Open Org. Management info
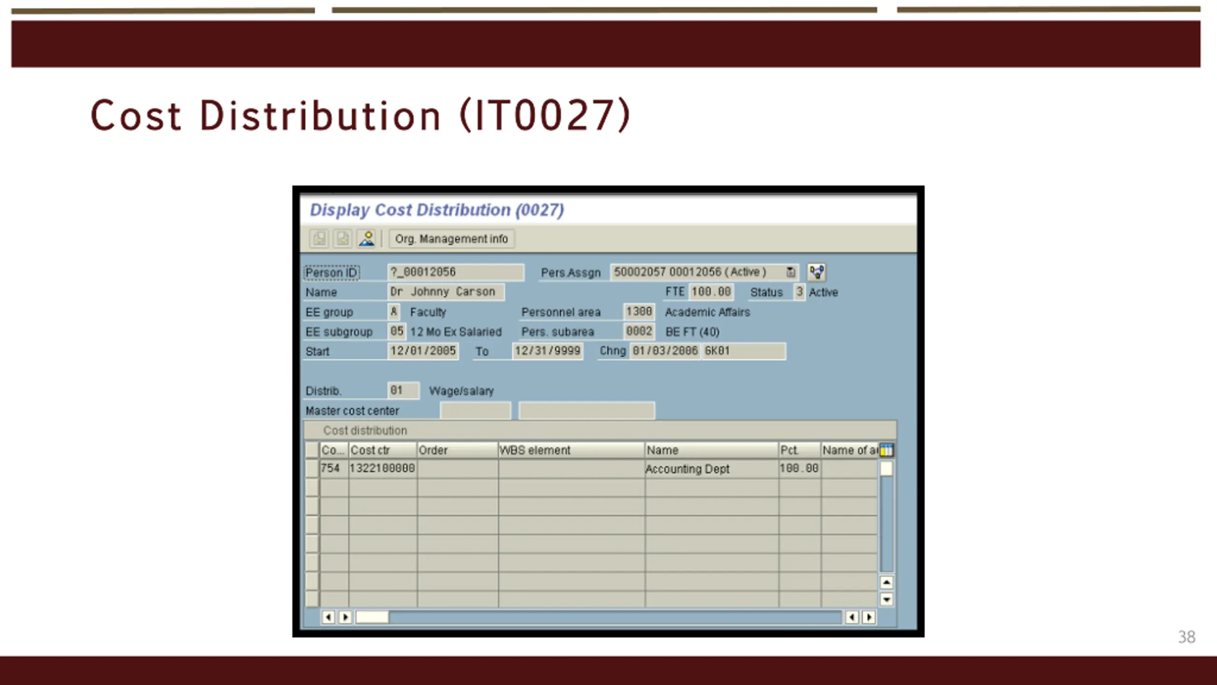This screenshot has width=1217, height=685. click(x=452, y=238)
